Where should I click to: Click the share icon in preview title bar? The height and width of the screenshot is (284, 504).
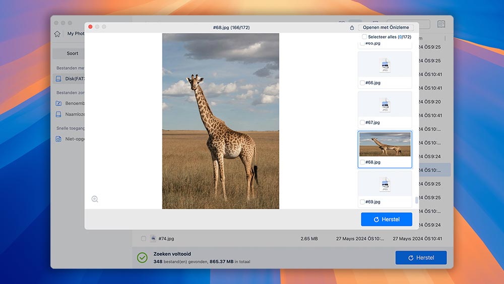click(352, 28)
